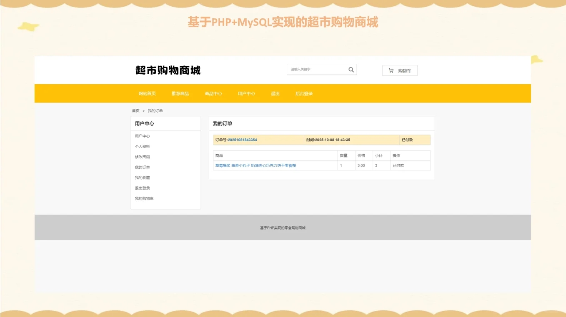Click the 超市购物商城 site title
The image size is (566, 317).
(x=167, y=70)
